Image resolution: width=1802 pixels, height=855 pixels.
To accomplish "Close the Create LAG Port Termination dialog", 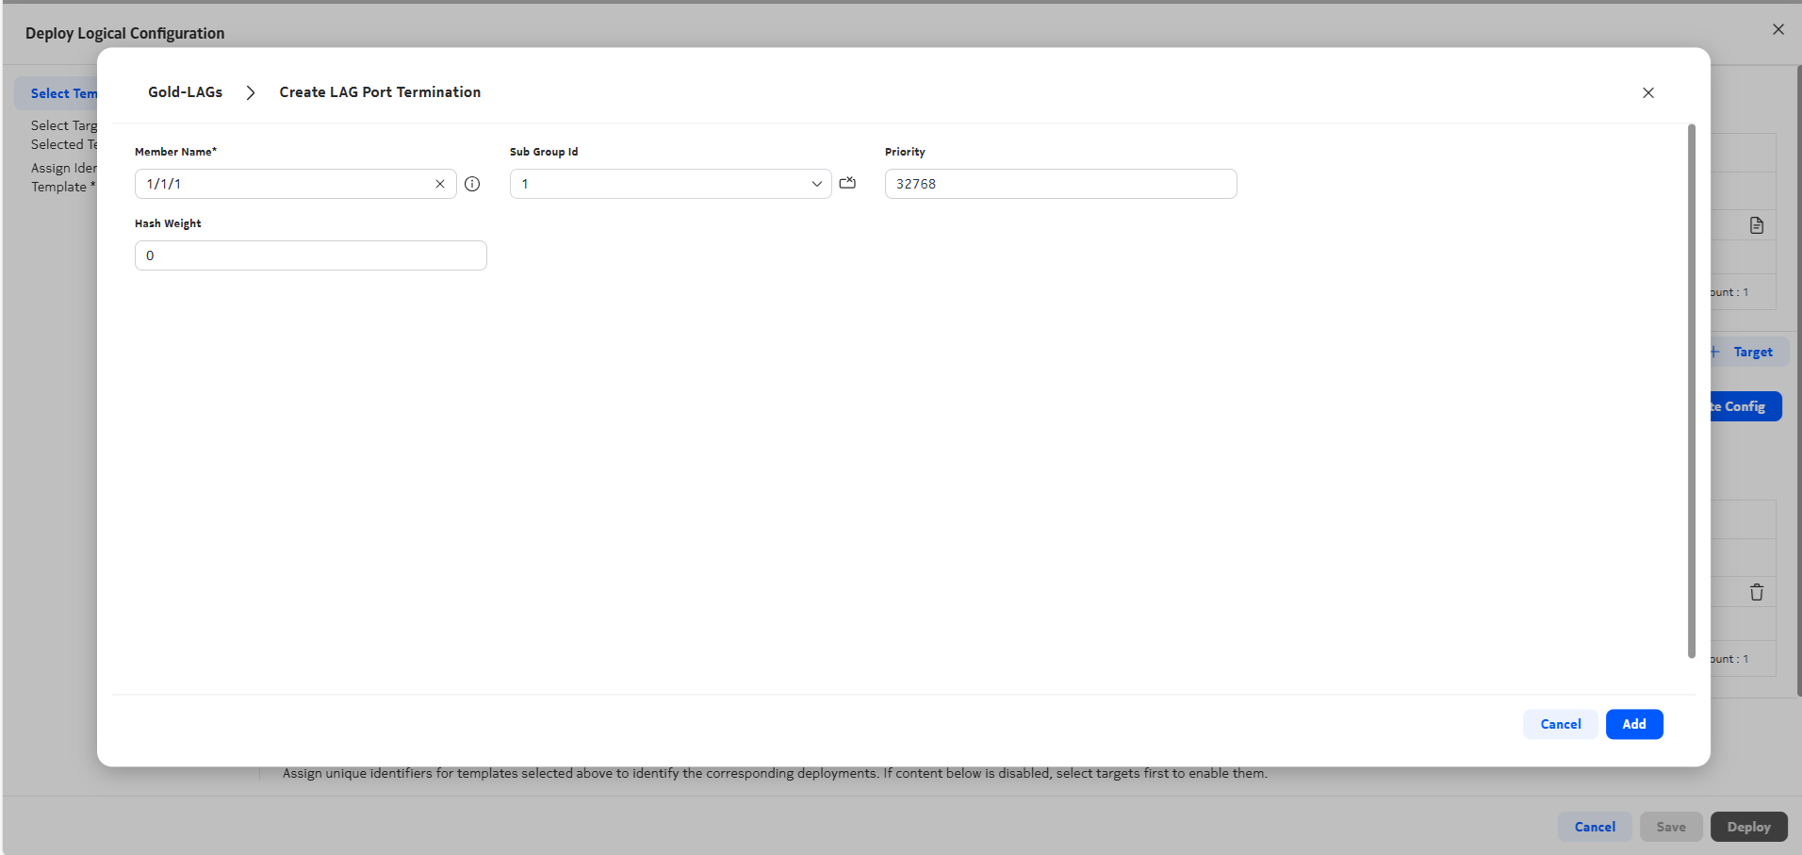I will tap(1647, 92).
